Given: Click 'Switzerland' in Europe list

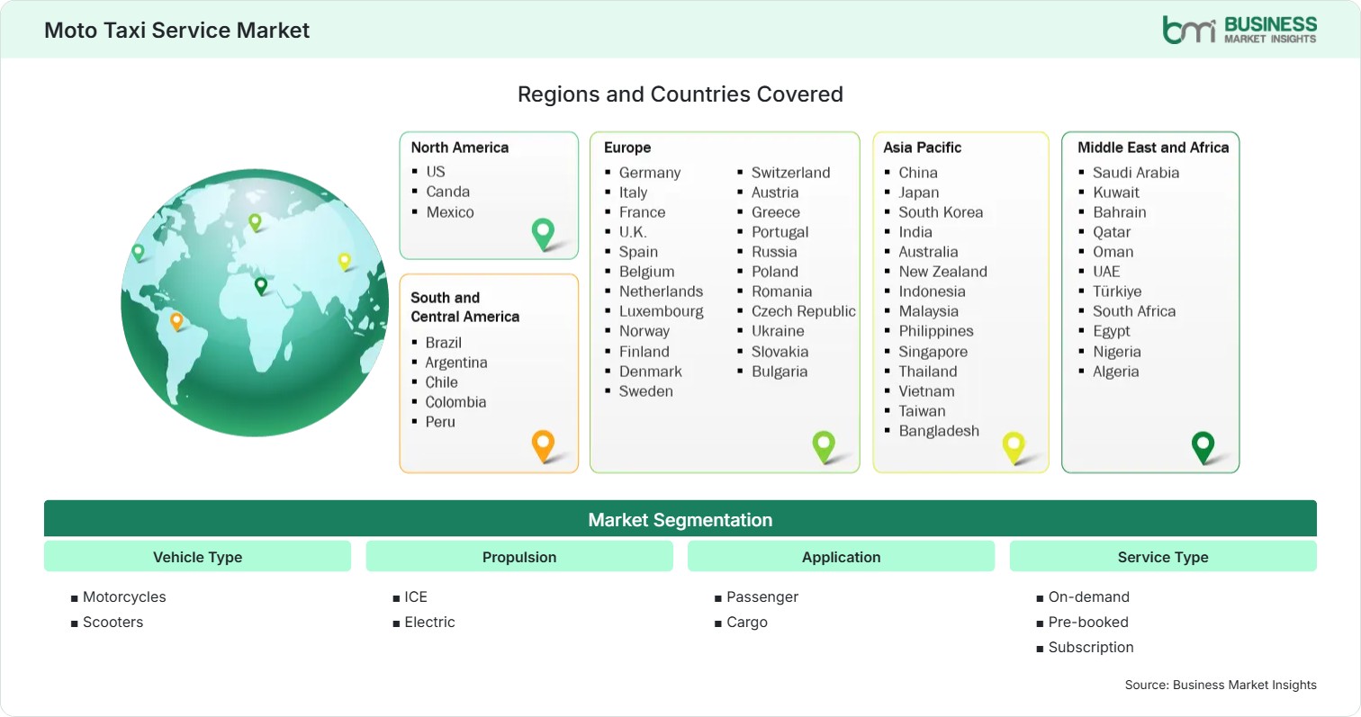Looking at the screenshot, I should [x=791, y=172].
